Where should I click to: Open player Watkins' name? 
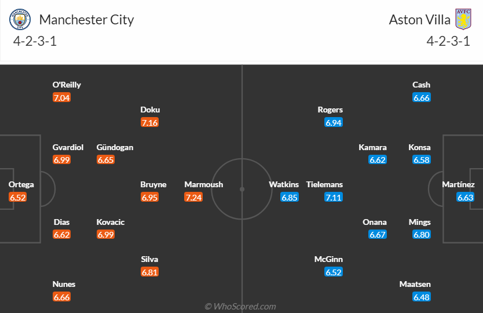[284, 184]
